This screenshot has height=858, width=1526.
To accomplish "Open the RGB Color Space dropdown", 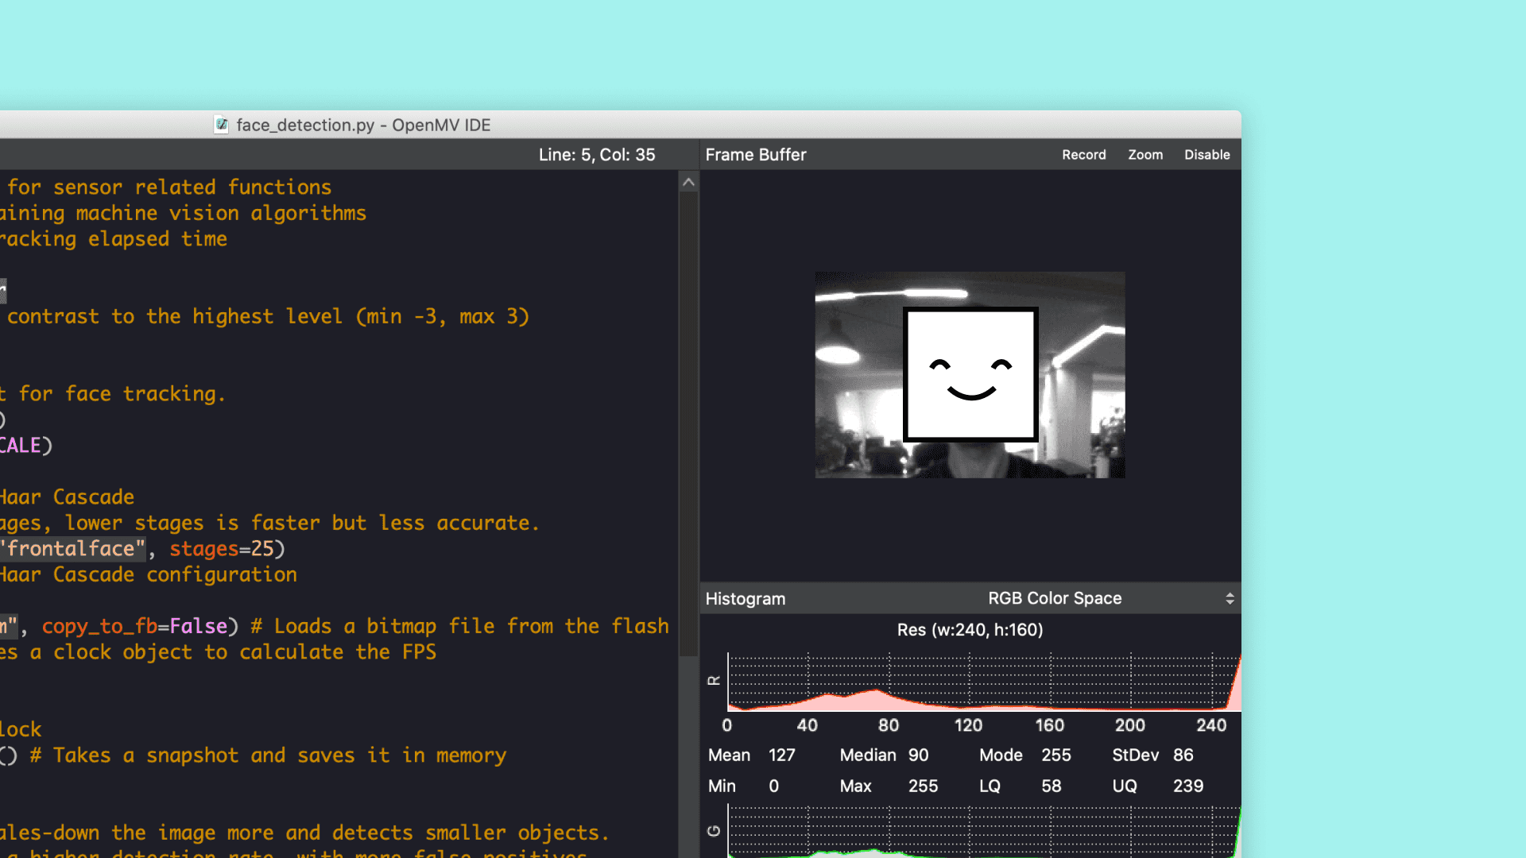I will (1054, 598).
